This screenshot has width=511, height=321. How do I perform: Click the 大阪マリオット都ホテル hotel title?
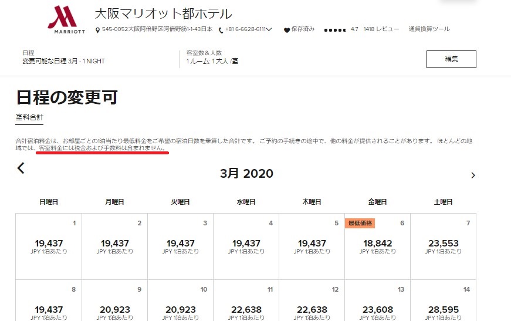(x=163, y=13)
